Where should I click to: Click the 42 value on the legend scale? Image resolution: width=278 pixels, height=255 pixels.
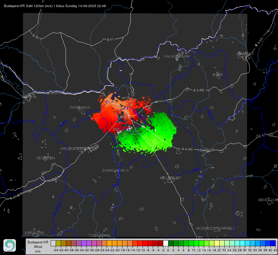(275, 250)
